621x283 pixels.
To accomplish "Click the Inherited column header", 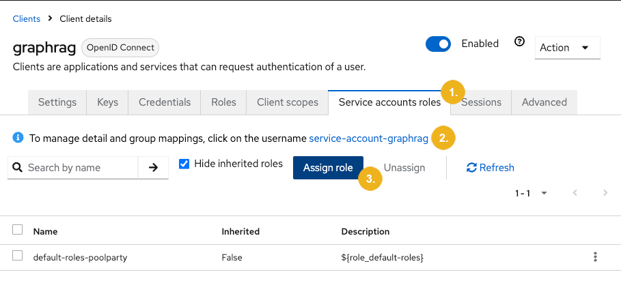I will pyautogui.click(x=240, y=232).
